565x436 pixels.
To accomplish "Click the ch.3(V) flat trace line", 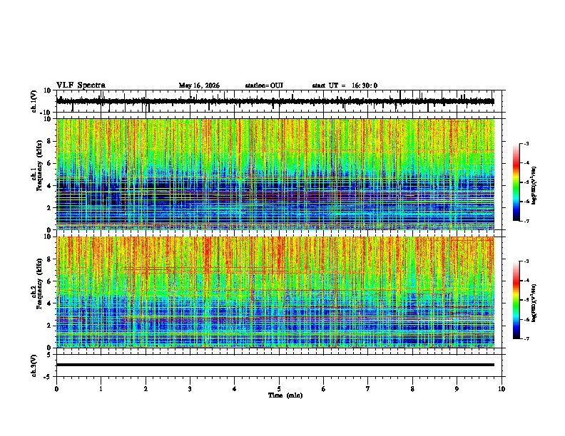I will pos(275,365).
